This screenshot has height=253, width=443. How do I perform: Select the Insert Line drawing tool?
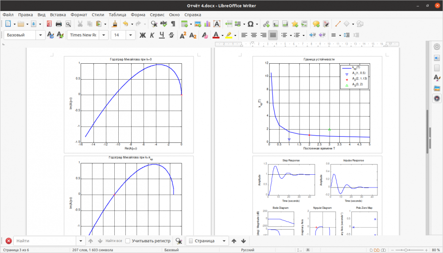pyautogui.click(x=337, y=24)
